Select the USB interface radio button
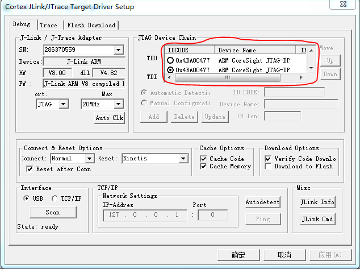This screenshot has width=360, height=269. tap(26, 198)
